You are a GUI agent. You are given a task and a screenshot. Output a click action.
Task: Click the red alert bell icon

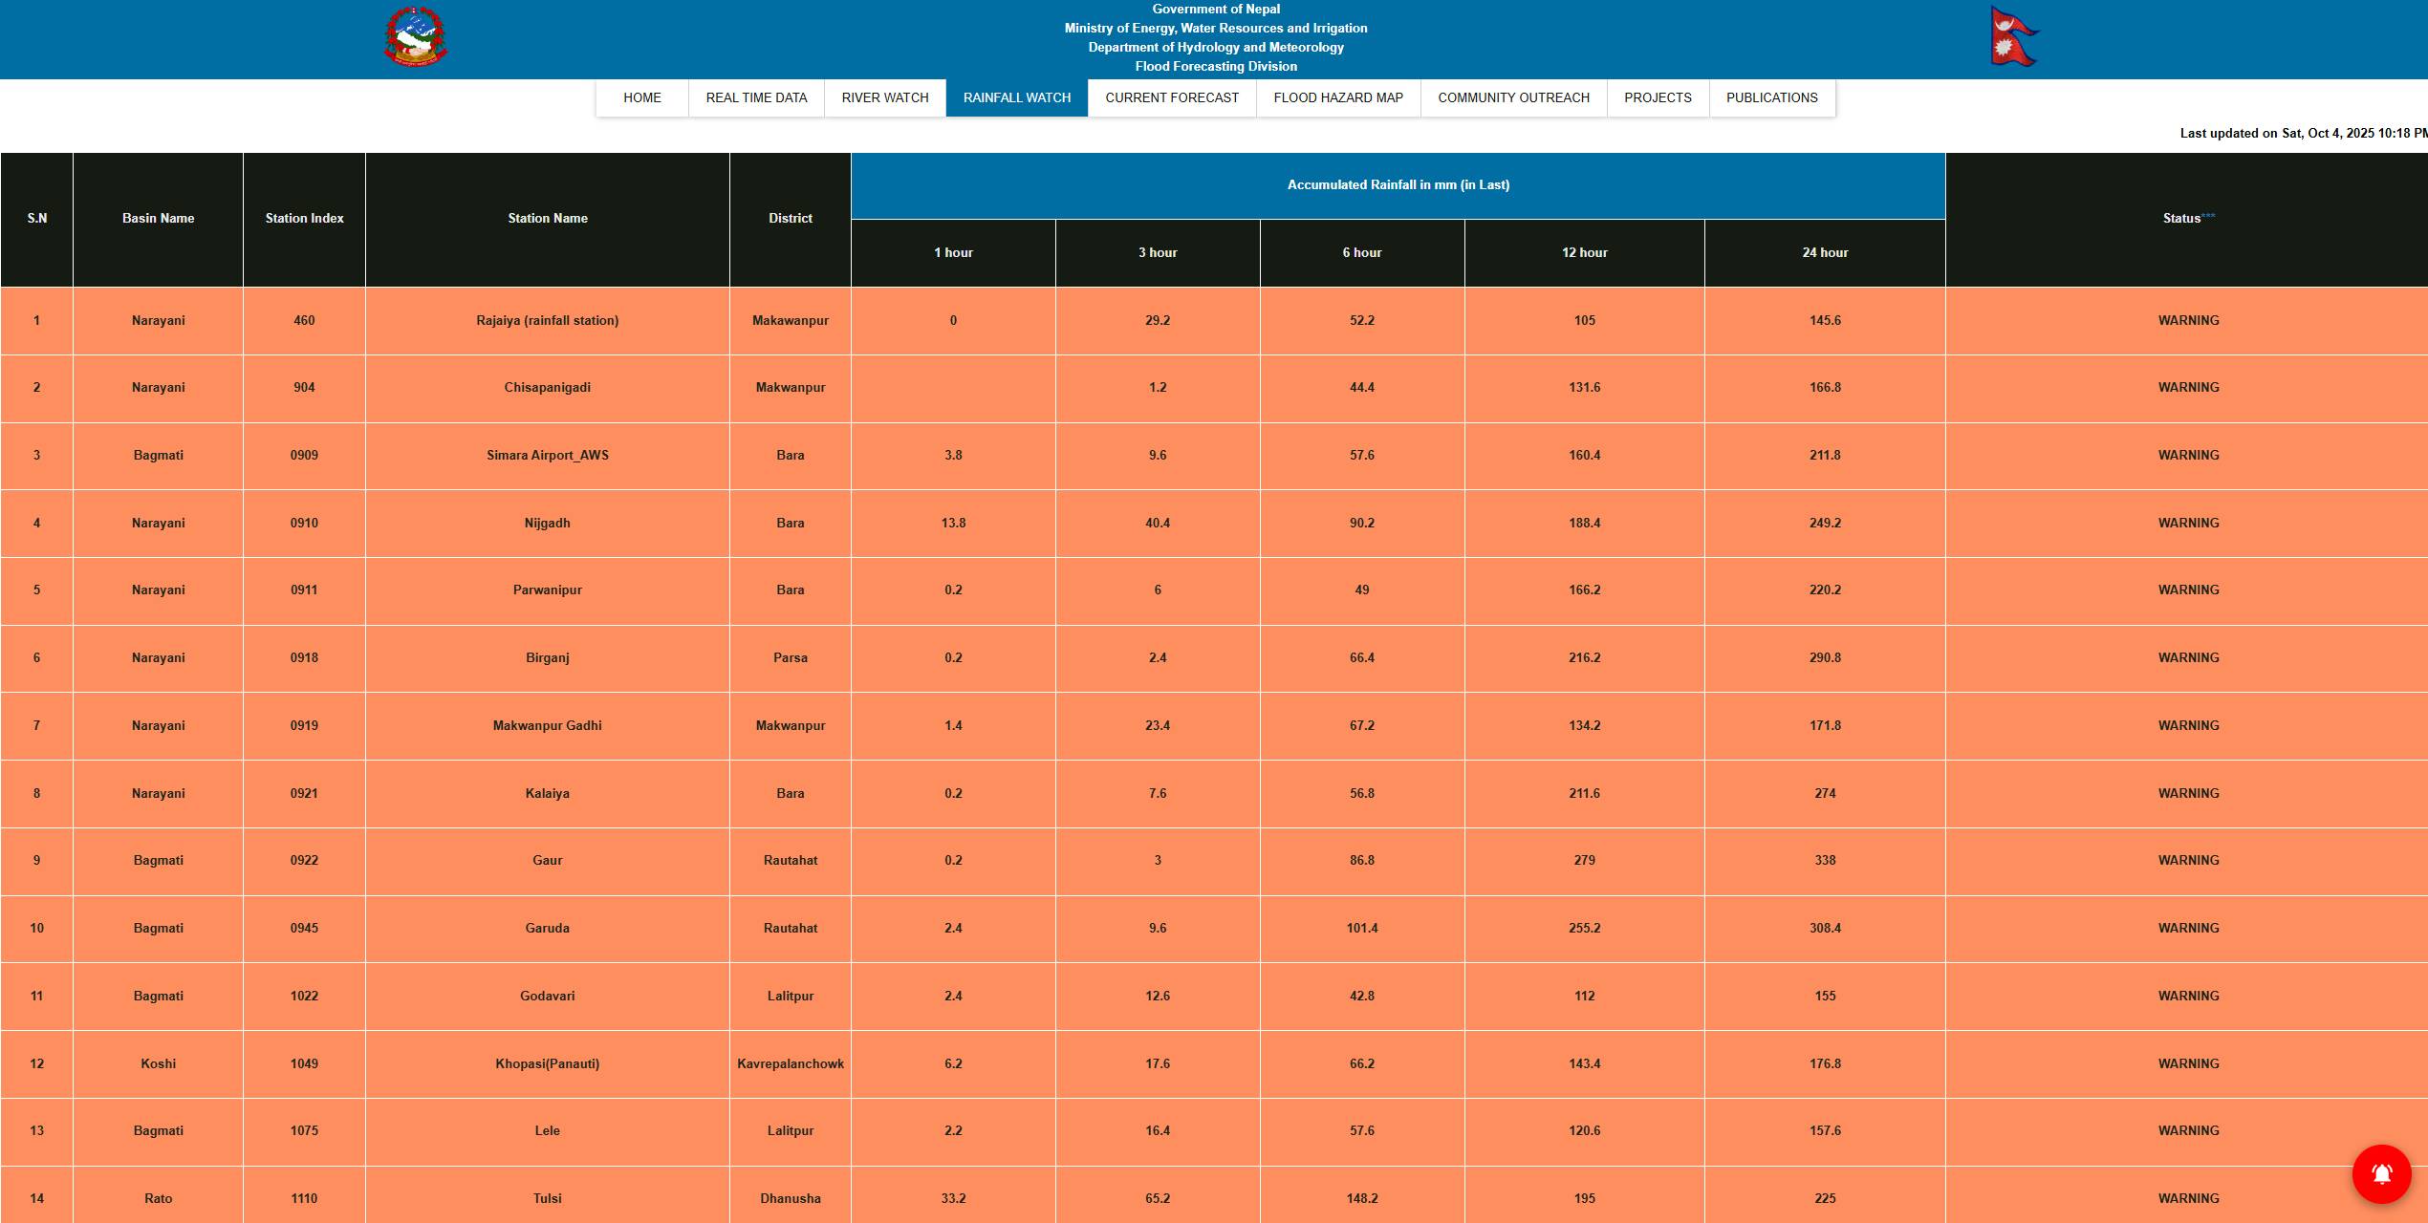click(x=2381, y=1173)
